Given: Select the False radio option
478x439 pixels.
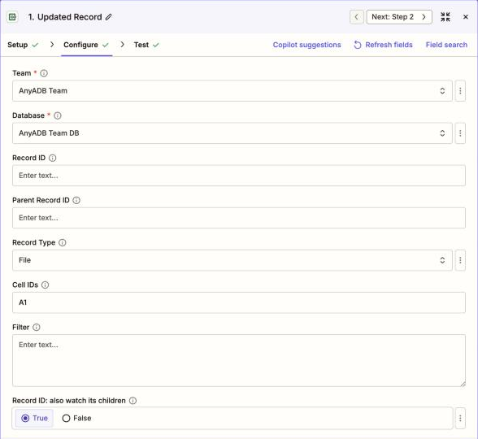Looking at the screenshot, I should pos(76,418).
